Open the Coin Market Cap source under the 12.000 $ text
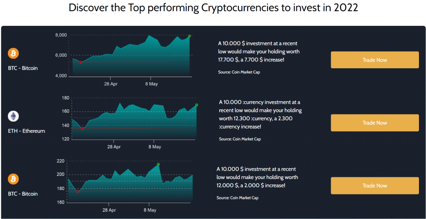426x219 pixels. [238, 198]
